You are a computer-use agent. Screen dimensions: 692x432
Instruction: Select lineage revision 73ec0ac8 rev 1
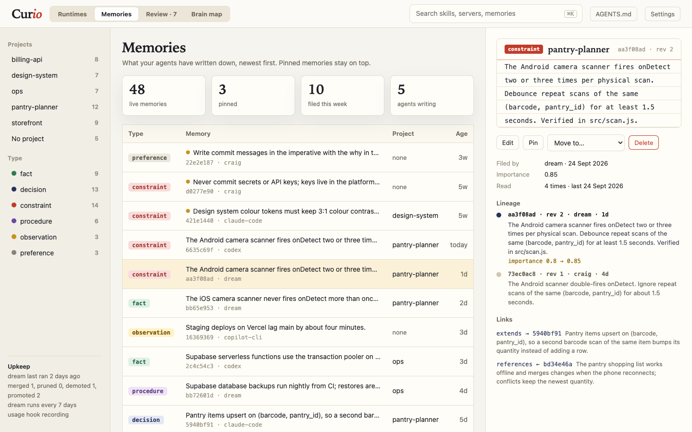pyautogui.click(x=558, y=274)
